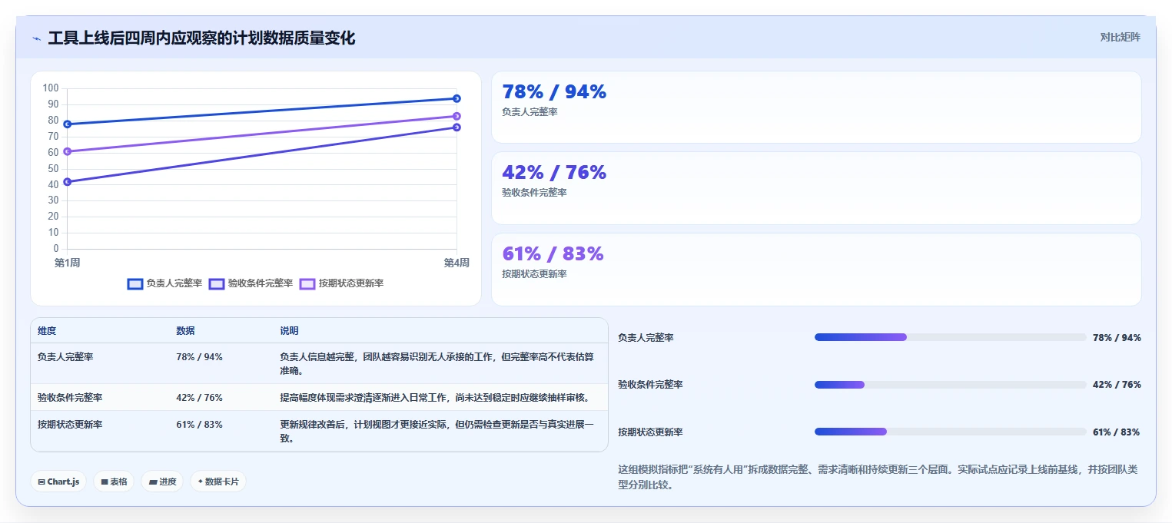Image resolution: width=1172 pixels, height=523 pixels.
Task: Click the 维度 table column header
Action: pos(47,331)
